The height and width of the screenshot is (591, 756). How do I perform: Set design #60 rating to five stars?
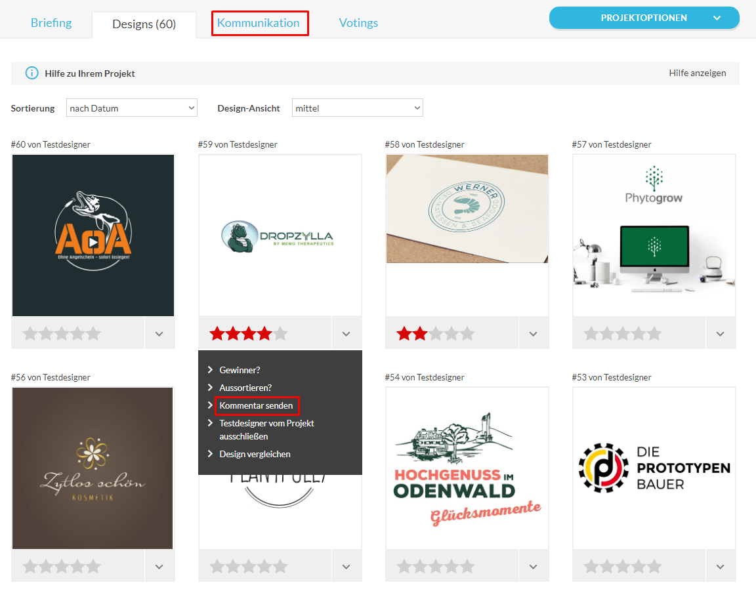click(x=94, y=334)
